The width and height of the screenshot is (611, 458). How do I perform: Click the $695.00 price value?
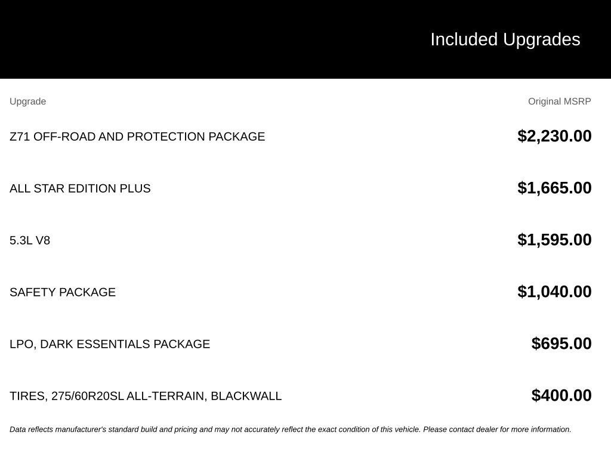(561, 343)
